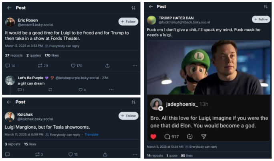Viewport: 274px width, 161px height.
Task: Open thread settings icon in Eric Rosen post
Action: click(x=133, y=8)
